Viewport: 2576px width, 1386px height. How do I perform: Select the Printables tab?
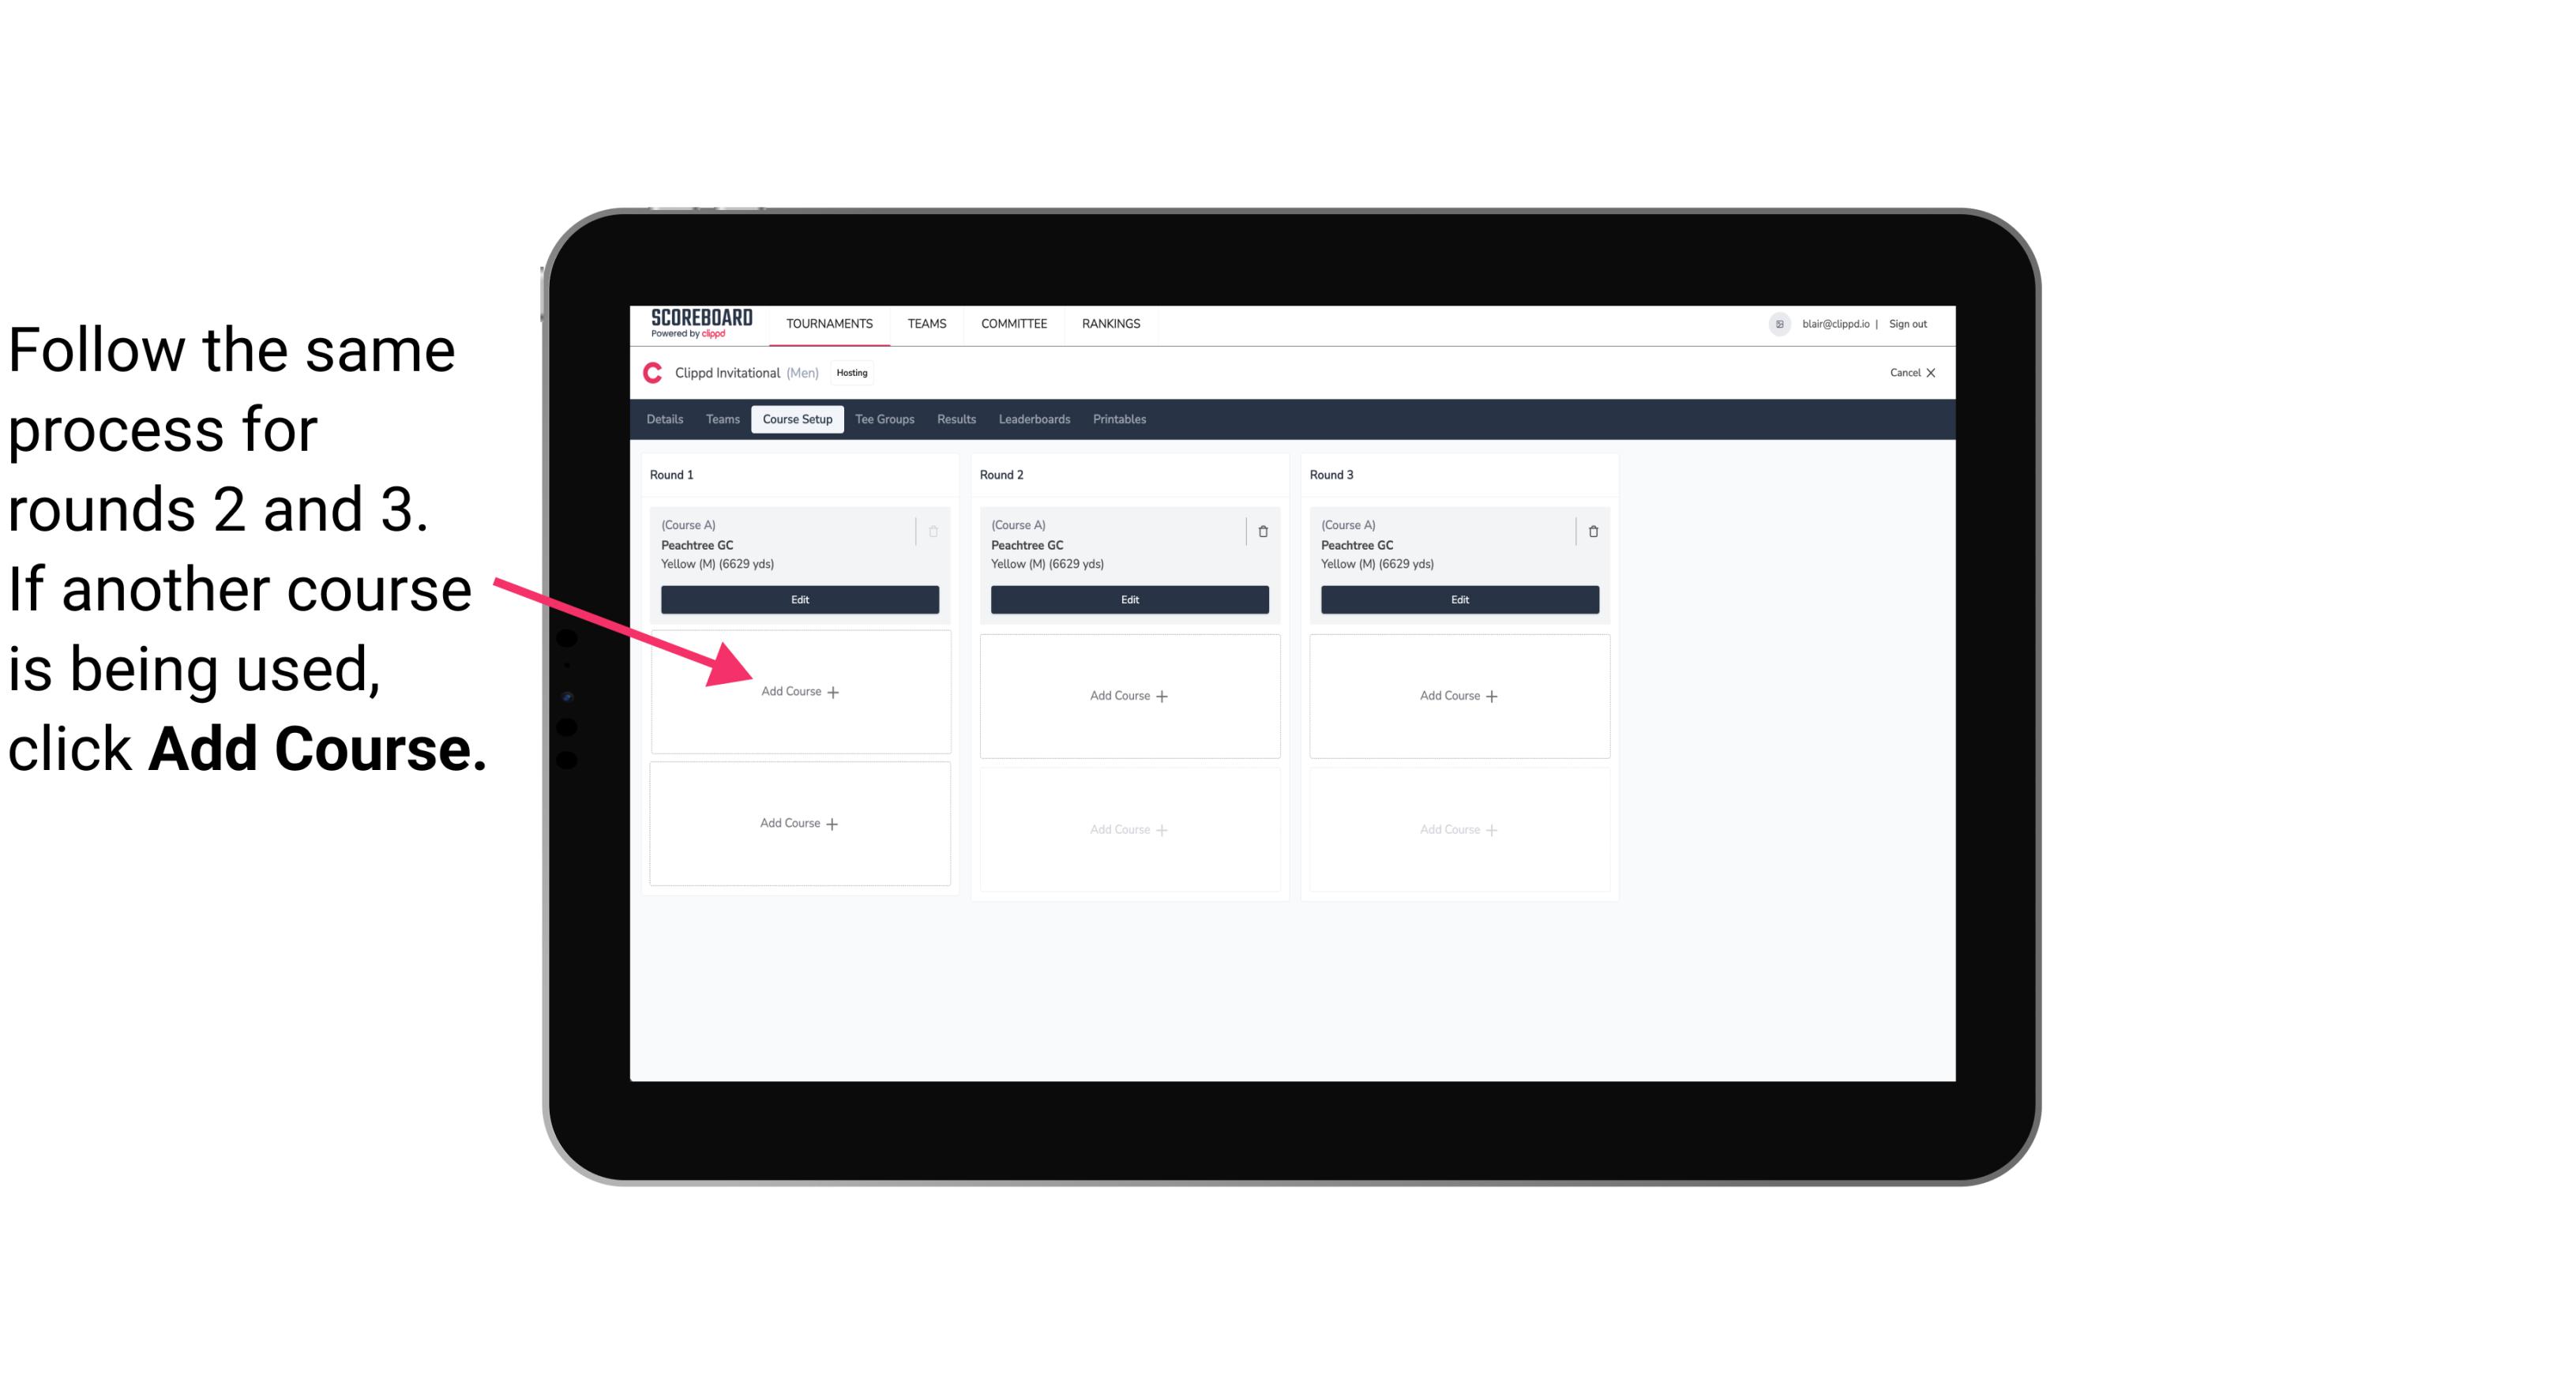pos(1119,420)
